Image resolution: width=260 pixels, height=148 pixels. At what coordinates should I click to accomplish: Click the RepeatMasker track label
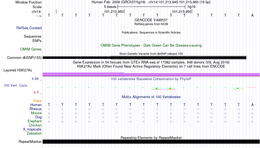30,141
